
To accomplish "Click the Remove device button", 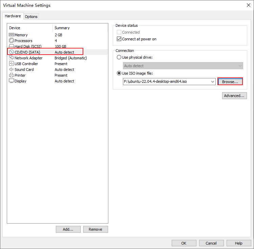I will (x=96, y=229).
